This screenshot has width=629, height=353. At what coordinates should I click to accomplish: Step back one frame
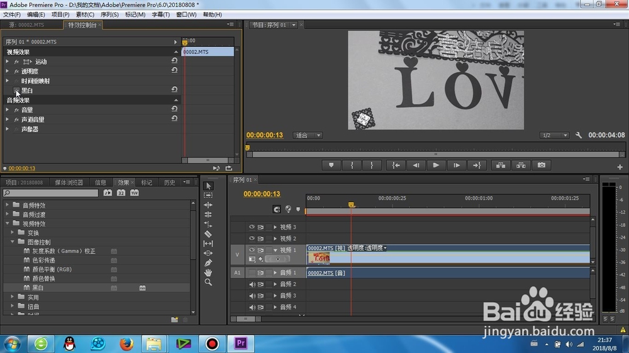coord(416,165)
